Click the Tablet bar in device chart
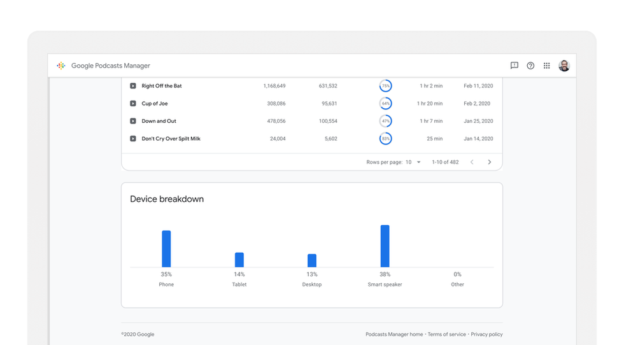Viewport: 624px width, 345px height. 239,260
